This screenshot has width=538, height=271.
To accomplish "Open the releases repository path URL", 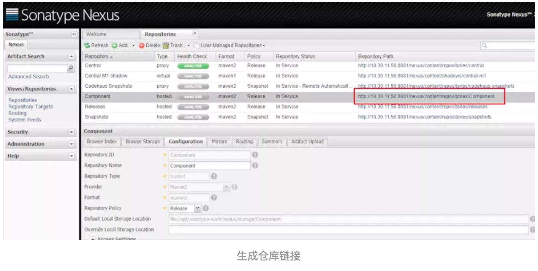I will (422, 107).
